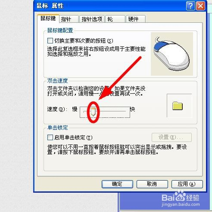Click the 确定 button
Viewport: 212px width, 212px height.
[x=117, y=184]
